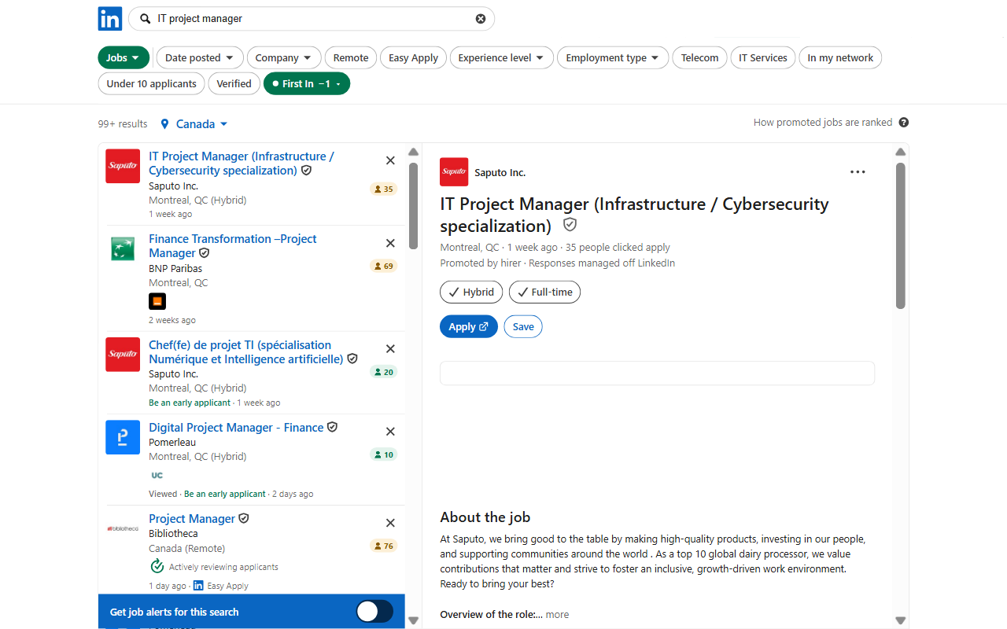Expand the Experience level filter

(x=502, y=57)
